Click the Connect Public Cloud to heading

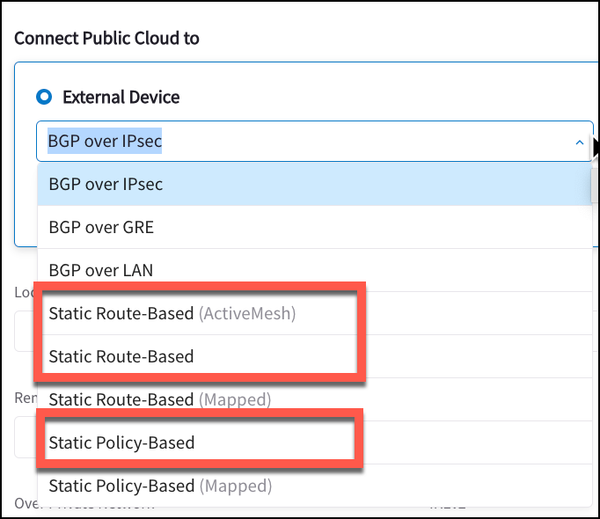[x=106, y=38]
